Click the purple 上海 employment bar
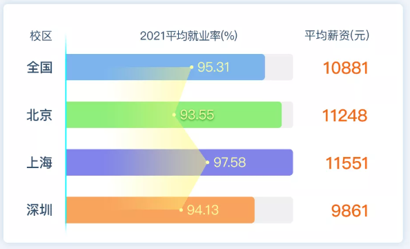Viewport: 410px width, 249px height. point(179,163)
